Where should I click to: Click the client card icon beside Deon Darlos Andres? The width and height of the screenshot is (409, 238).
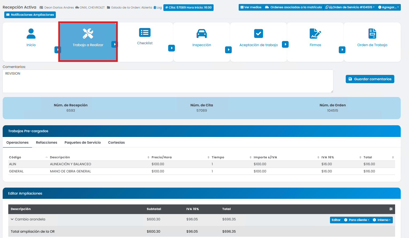point(41,7)
